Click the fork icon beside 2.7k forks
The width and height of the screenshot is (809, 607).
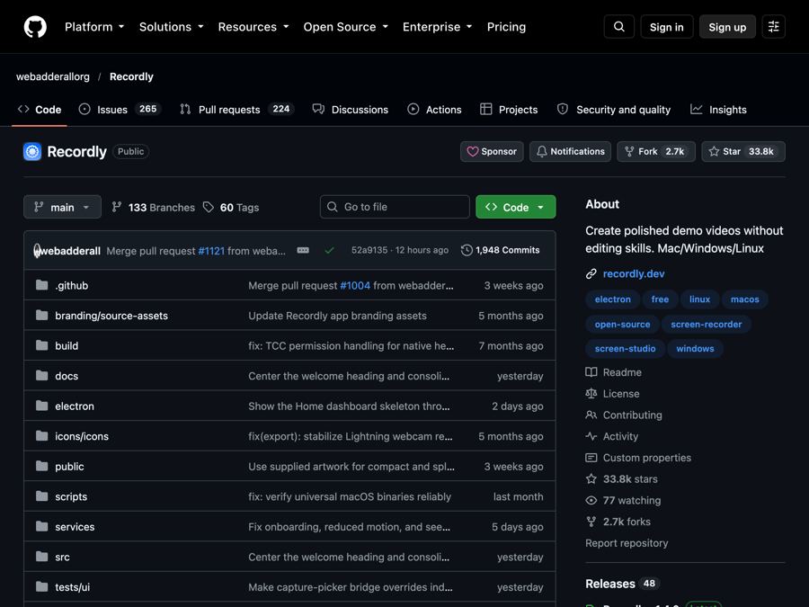pos(591,522)
